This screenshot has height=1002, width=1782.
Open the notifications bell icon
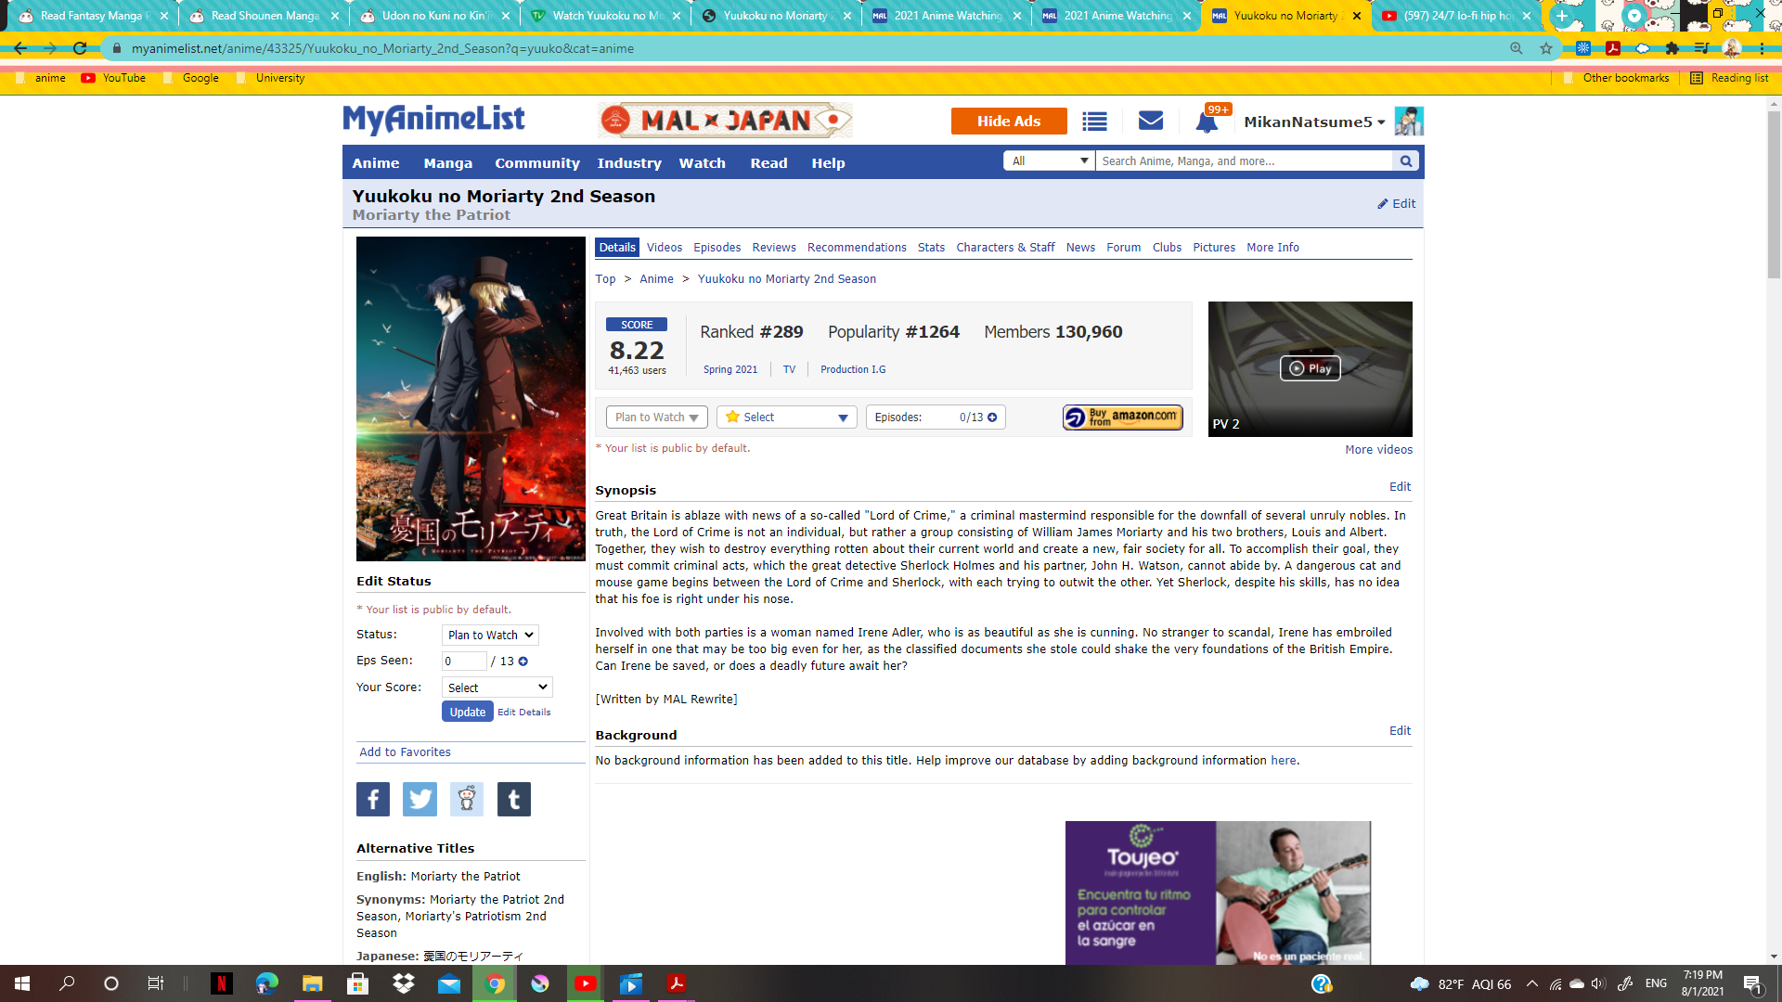click(x=1206, y=122)
